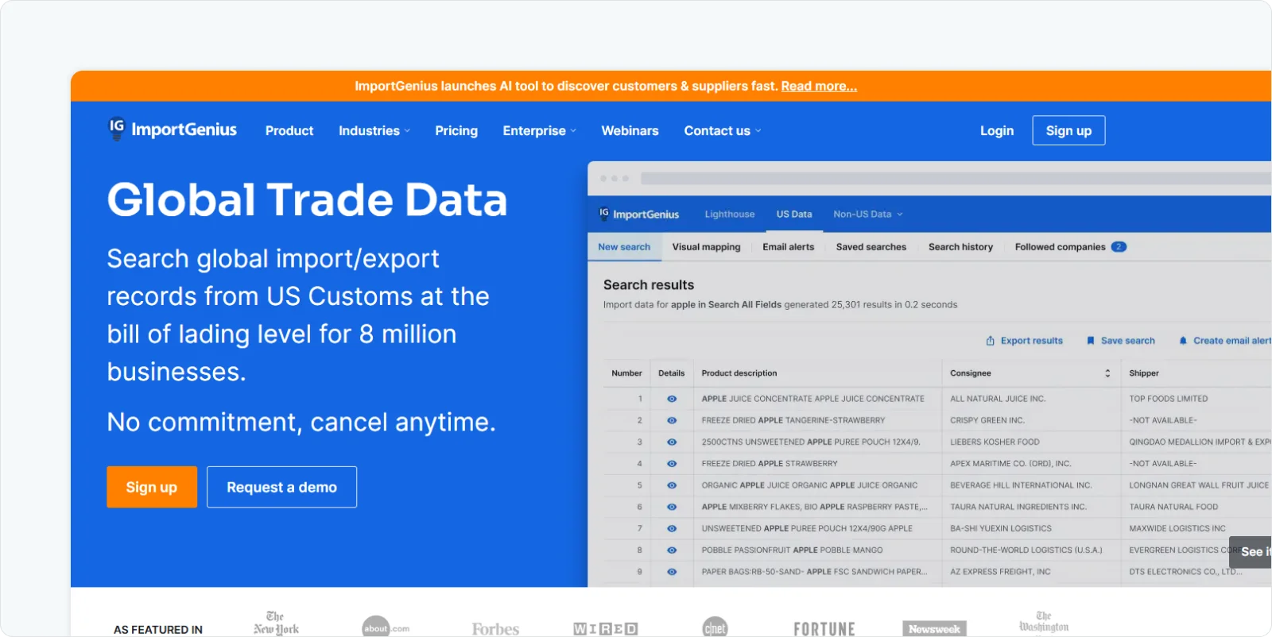Expand the Industries dropdown
The image size is (1272, 637).
tap(374, 131)
